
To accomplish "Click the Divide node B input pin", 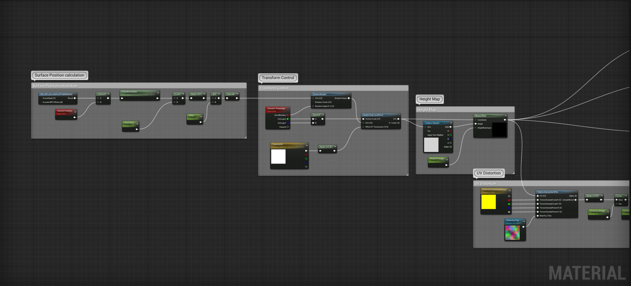I will [x=174, y=102].
